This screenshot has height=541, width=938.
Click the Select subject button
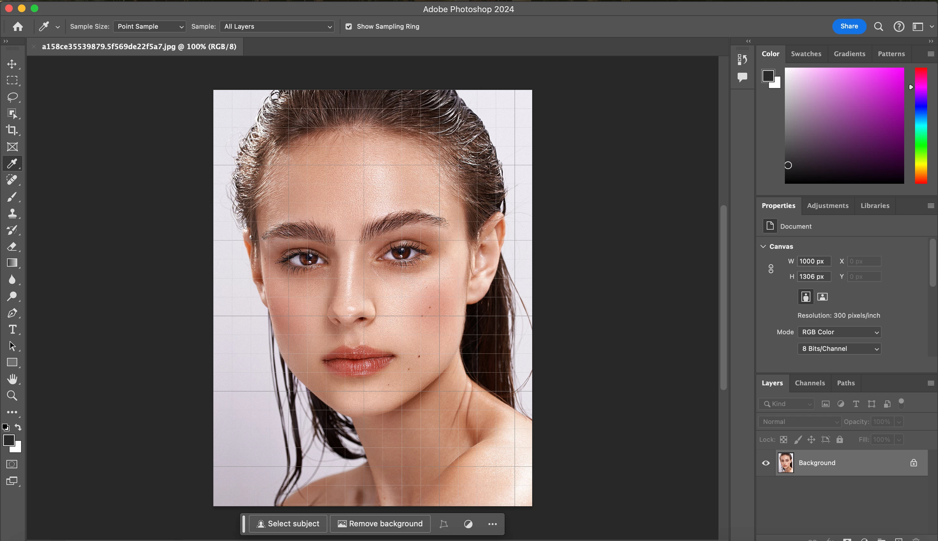click(288, 524)
